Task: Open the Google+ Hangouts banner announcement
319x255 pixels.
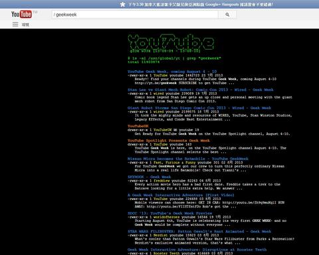Action: (x=201, y=5)
